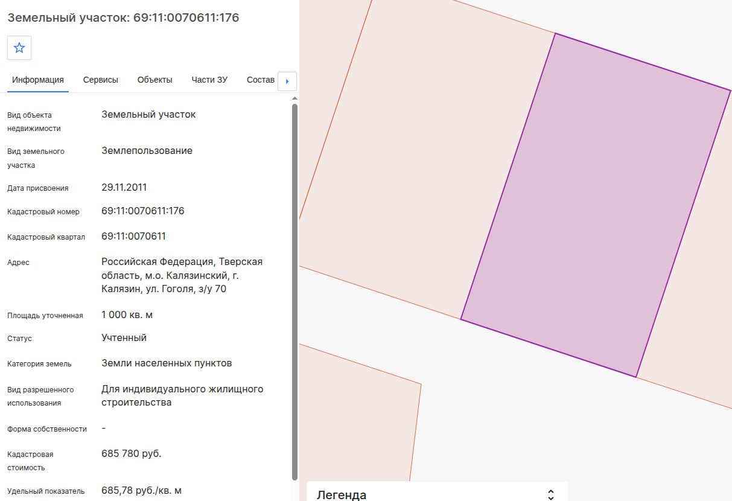
Task: Click the Категория земель label
Action: click(x=39, y=364)
